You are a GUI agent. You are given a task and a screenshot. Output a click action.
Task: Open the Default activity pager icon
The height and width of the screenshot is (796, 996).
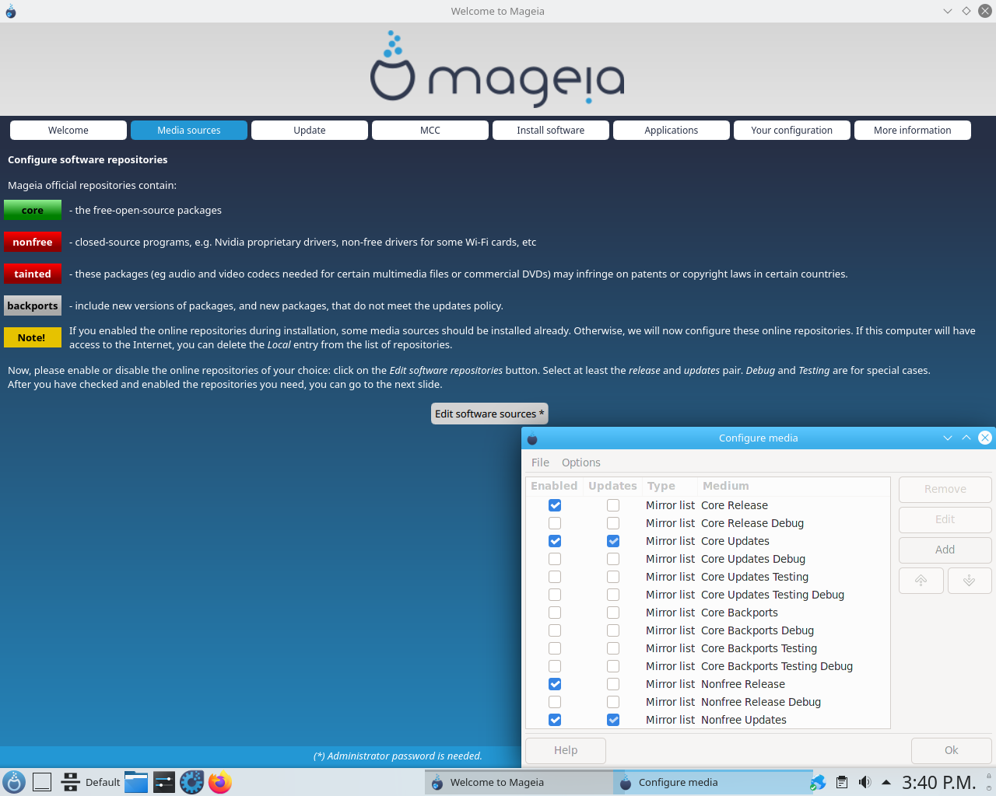click(x=71, y=782)
